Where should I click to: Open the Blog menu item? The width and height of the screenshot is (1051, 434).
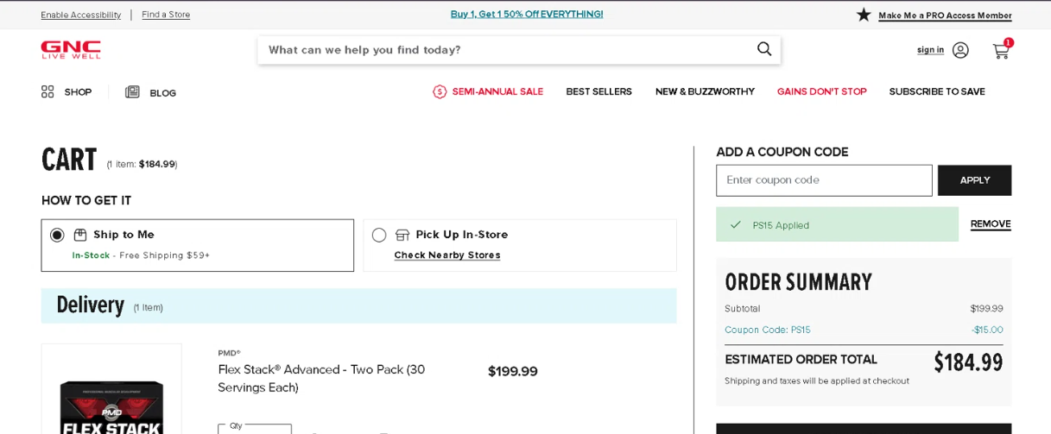(162, 93)
